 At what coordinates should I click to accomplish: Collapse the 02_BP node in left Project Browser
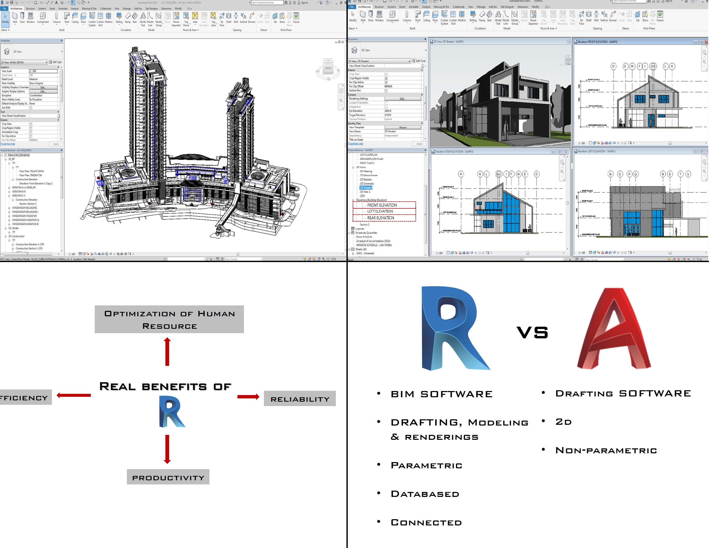click(5, 159)
